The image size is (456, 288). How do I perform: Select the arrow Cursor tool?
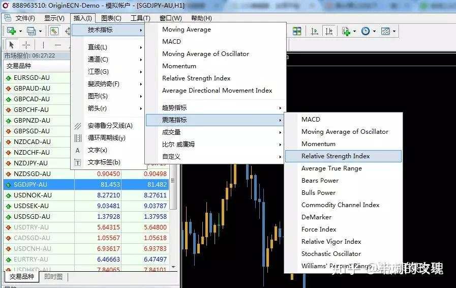12,45
